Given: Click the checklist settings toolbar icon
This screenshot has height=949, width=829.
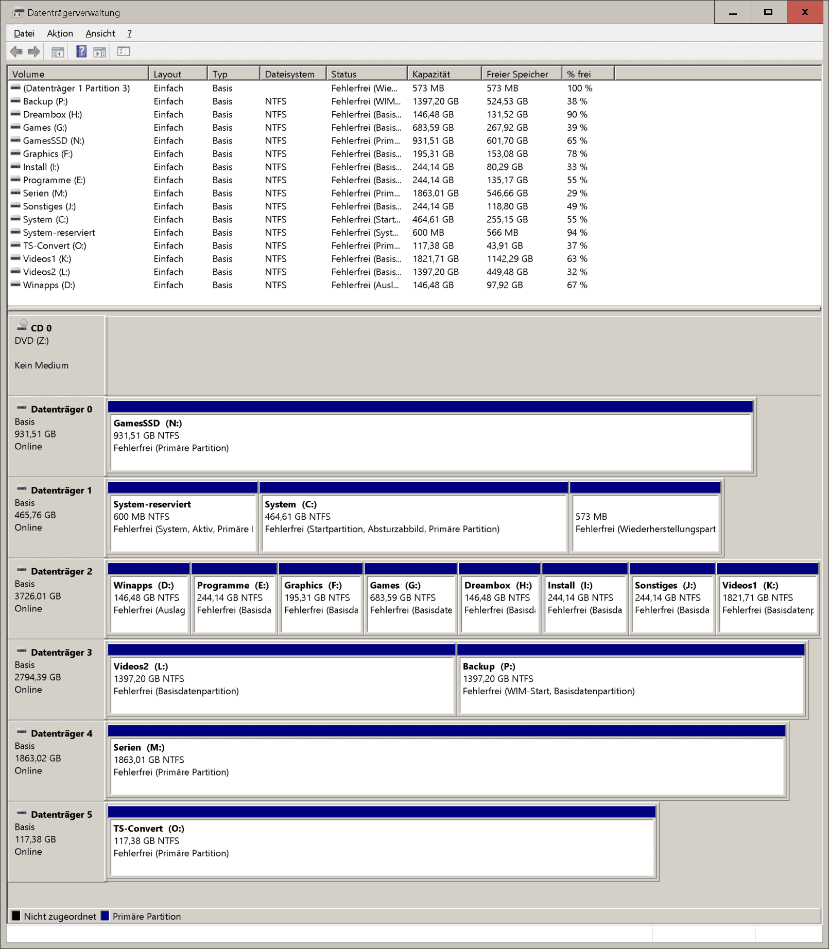Looking at the screenshot, I should tap(124, 51).
